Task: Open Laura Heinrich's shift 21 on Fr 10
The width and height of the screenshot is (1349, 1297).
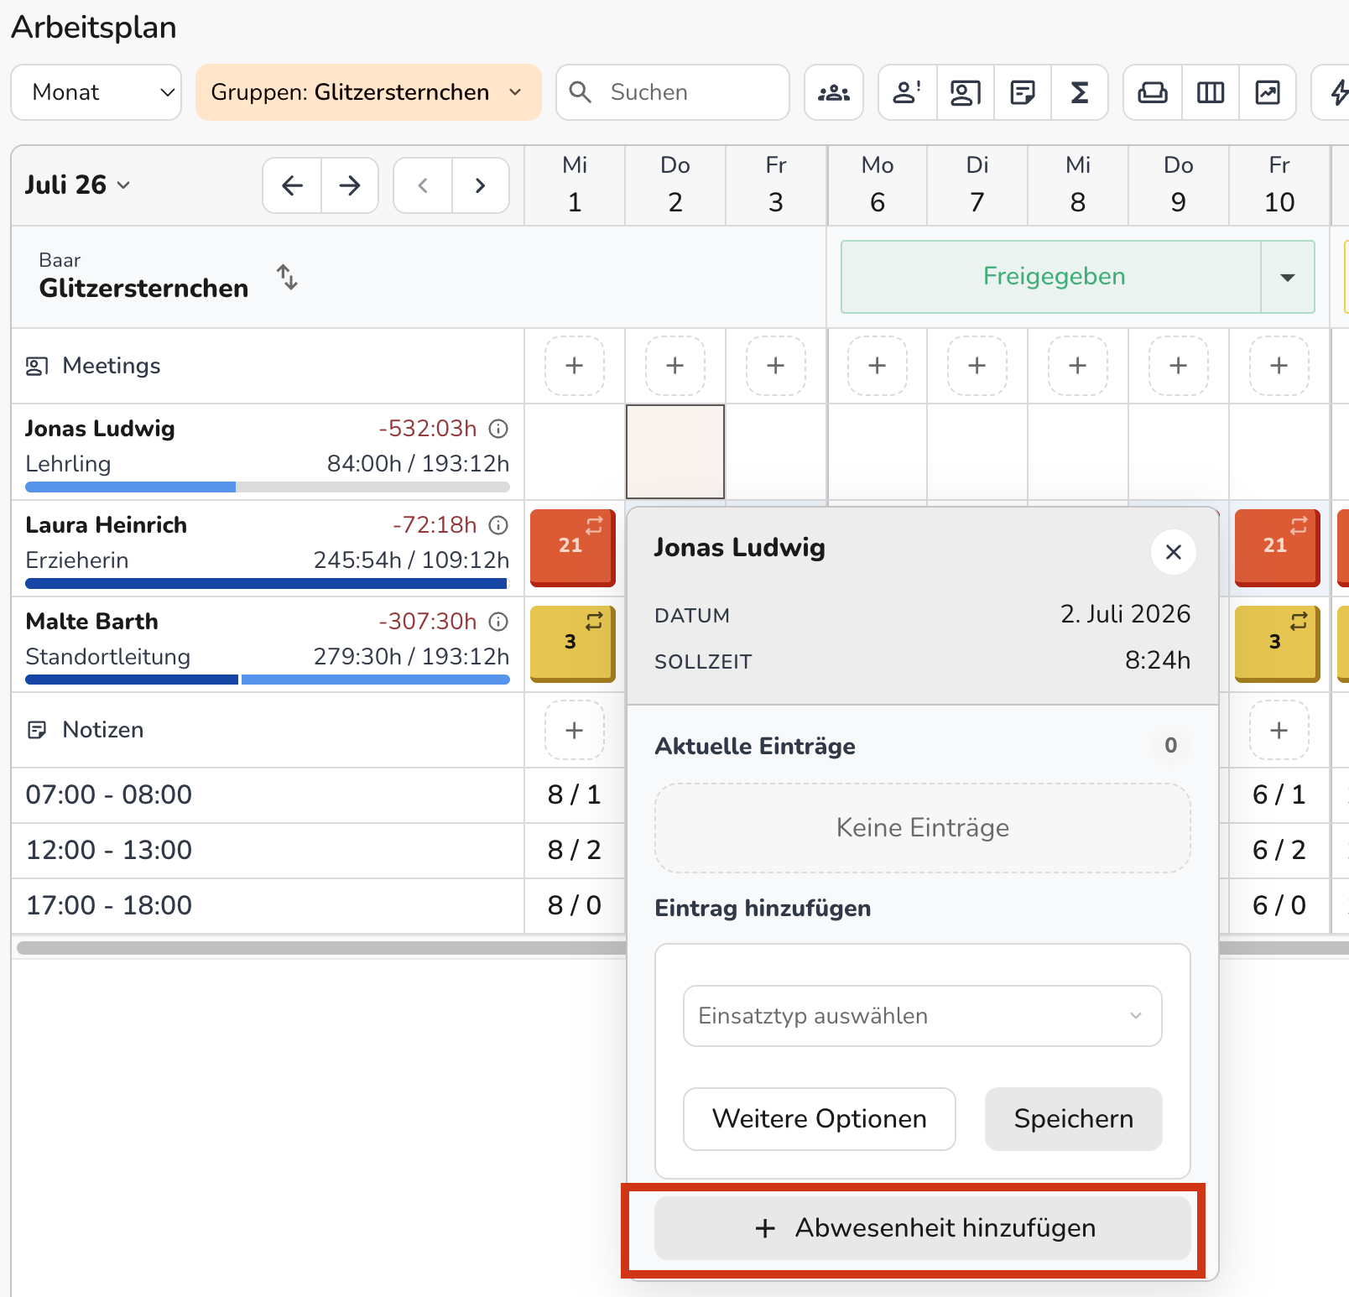Action: pyautogui.click(x=1278, y=548)
